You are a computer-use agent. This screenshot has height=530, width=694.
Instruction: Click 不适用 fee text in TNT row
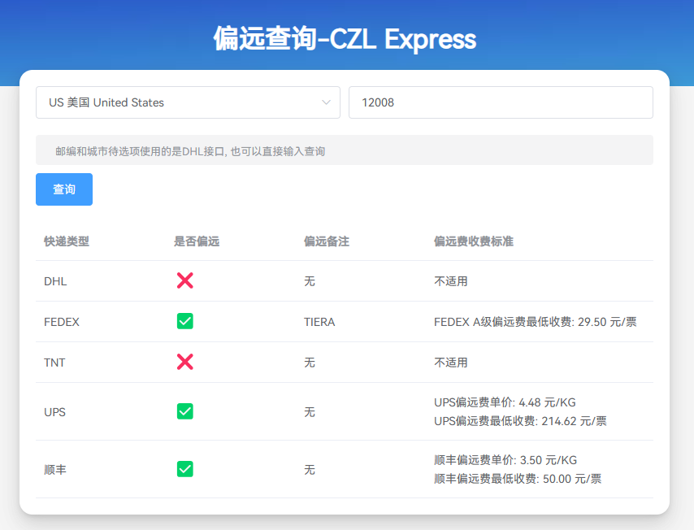450,363
